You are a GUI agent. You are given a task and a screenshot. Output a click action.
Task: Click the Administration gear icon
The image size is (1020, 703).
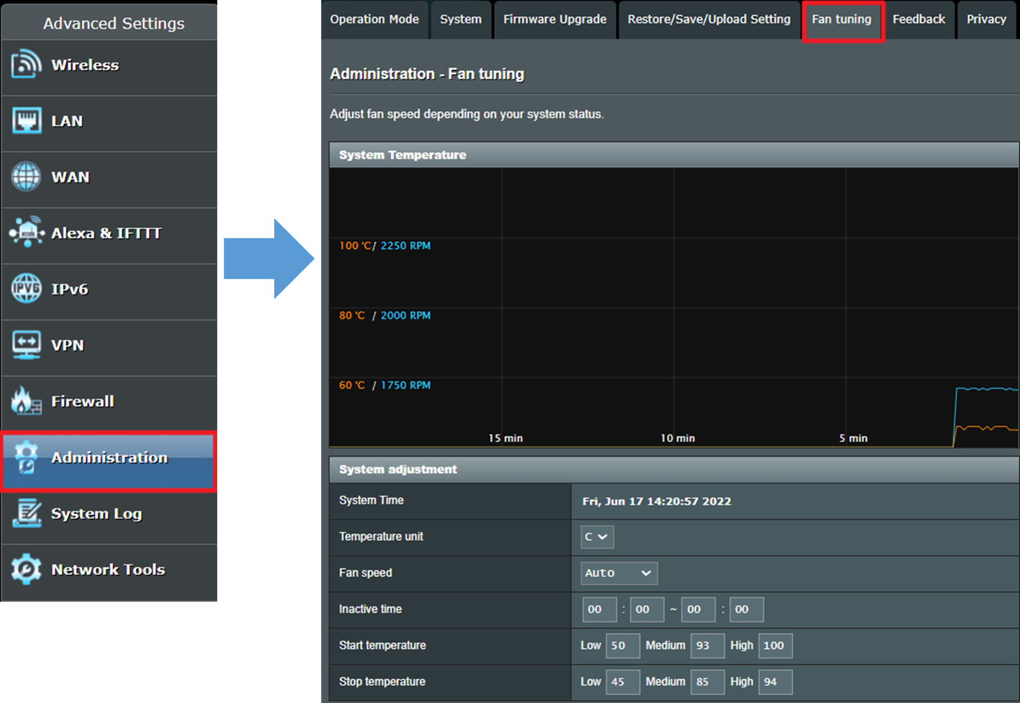26,457
